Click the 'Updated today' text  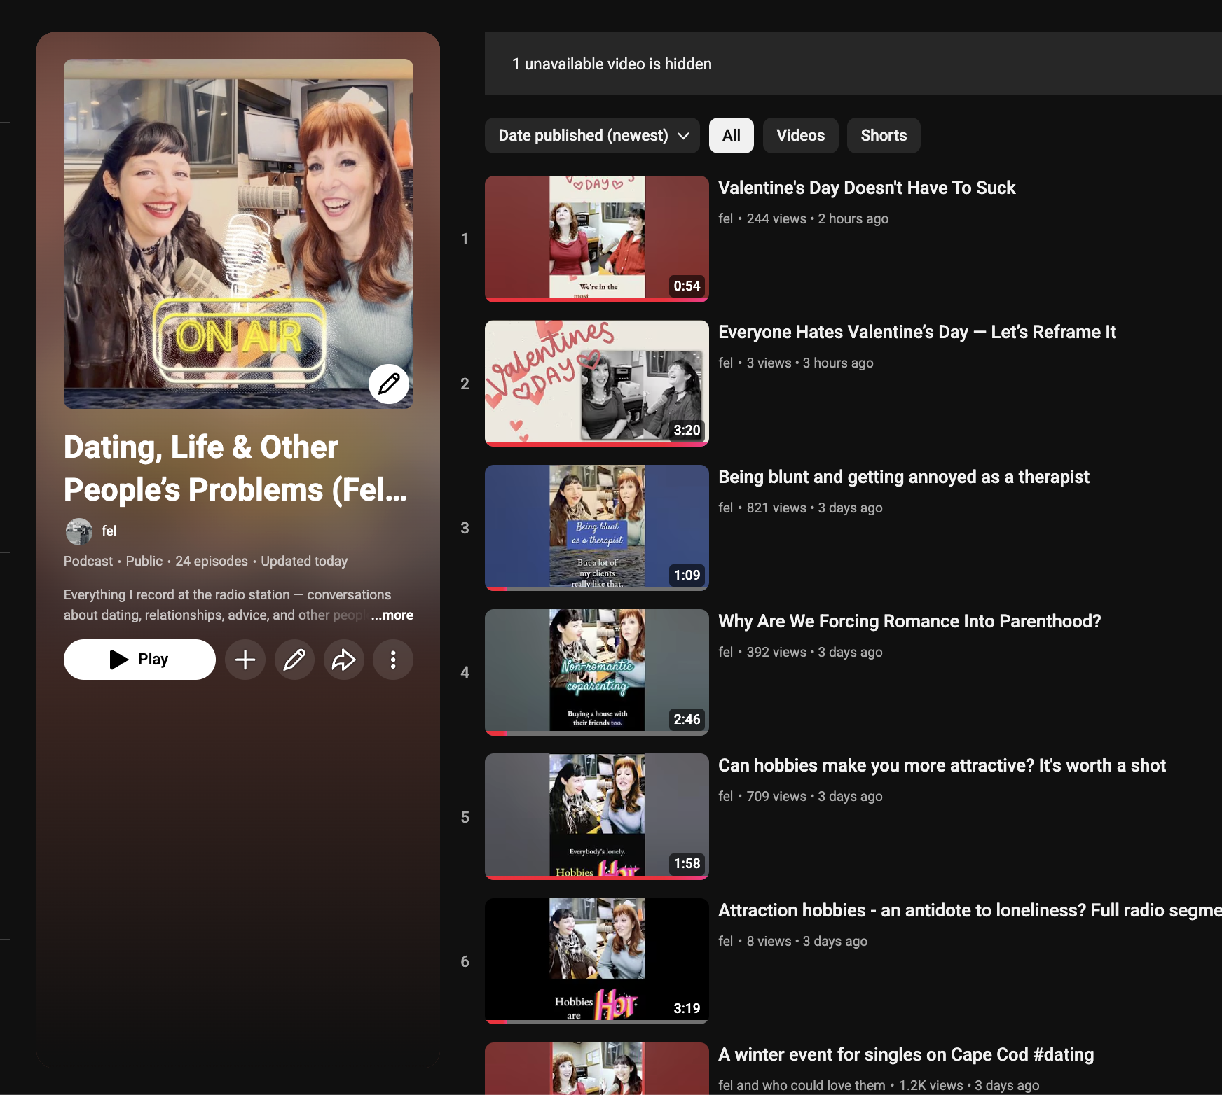pos(304,561)
